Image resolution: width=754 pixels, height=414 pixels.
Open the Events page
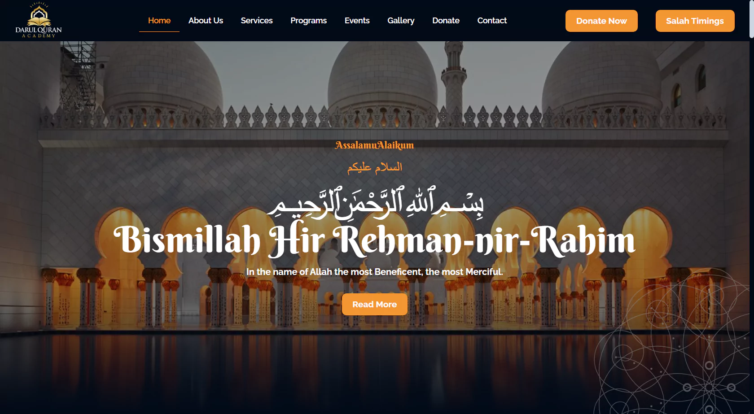point(357,21)
